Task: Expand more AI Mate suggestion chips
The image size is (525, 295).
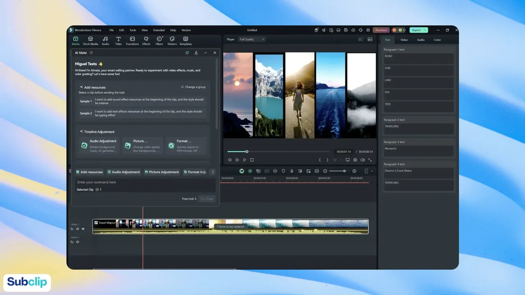Action: click(x=212, y=172)
